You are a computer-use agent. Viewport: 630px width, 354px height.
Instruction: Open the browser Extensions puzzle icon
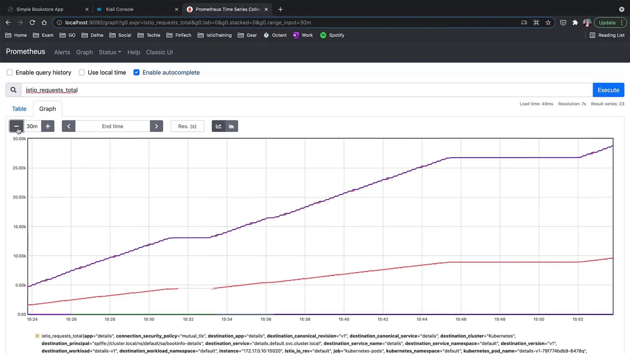[x=575, y=23]
